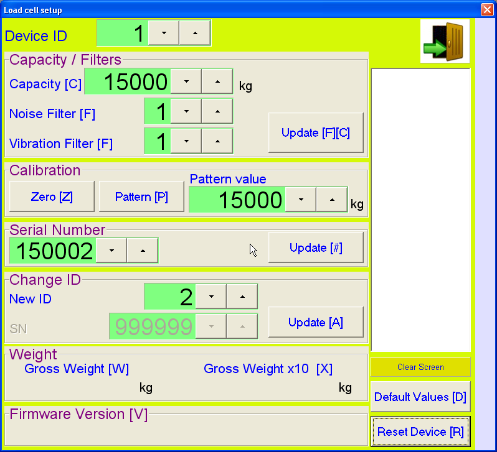Raise the Noise Filter value
Screen dimensions: 497x452
[x=217, y=111]
